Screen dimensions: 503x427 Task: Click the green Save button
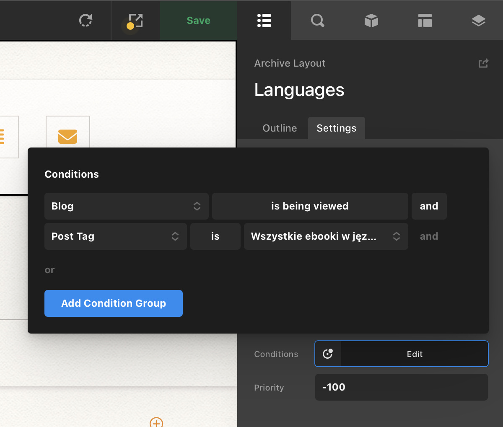(198, 21)
